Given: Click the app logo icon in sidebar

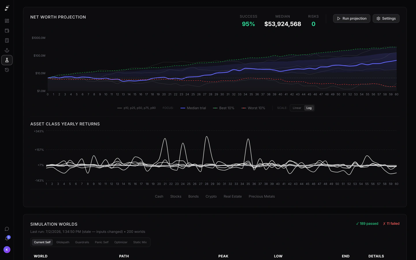Looking at the screenshot, I should click(7, 8).
